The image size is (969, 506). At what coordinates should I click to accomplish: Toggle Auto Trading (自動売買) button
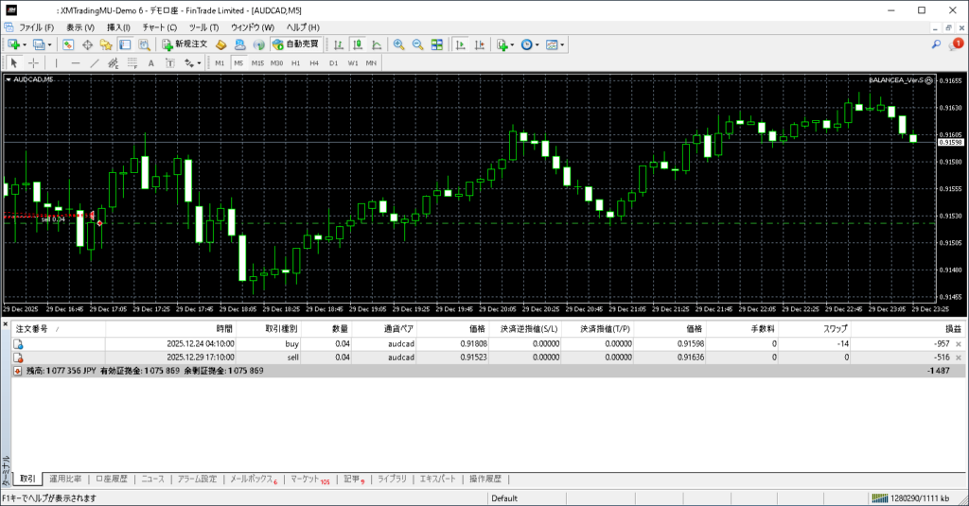pos(295,44)
